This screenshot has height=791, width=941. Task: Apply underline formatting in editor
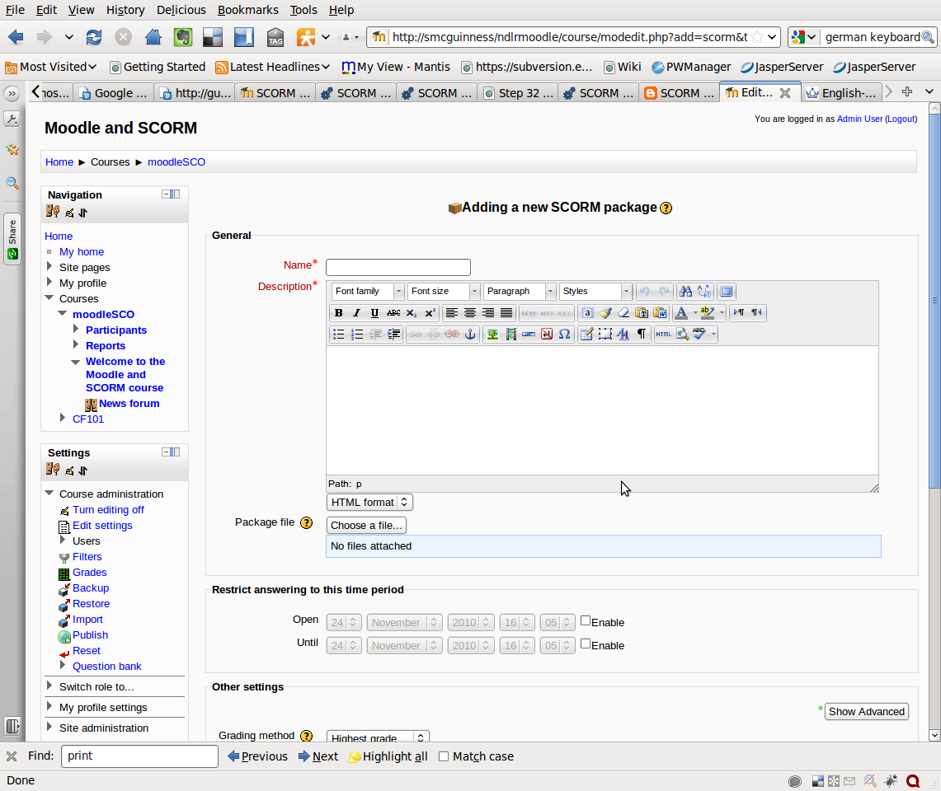374,312
